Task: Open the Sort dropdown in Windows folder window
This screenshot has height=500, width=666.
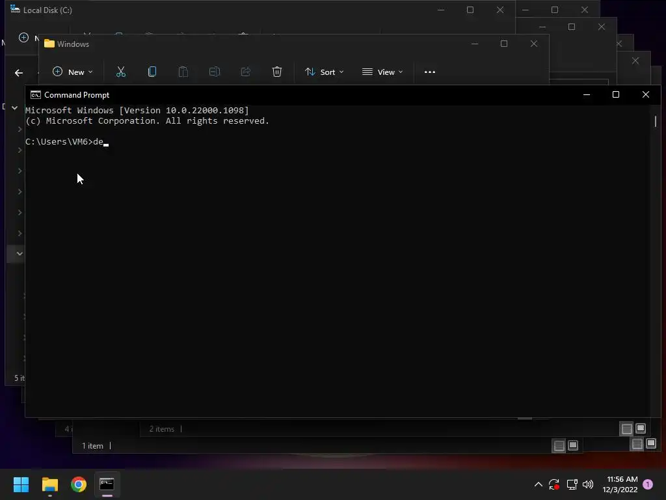Action: (x=324, y=72)
